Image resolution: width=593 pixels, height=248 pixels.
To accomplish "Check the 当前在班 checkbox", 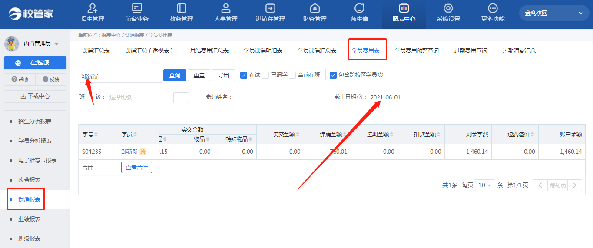I will point(292,75).
